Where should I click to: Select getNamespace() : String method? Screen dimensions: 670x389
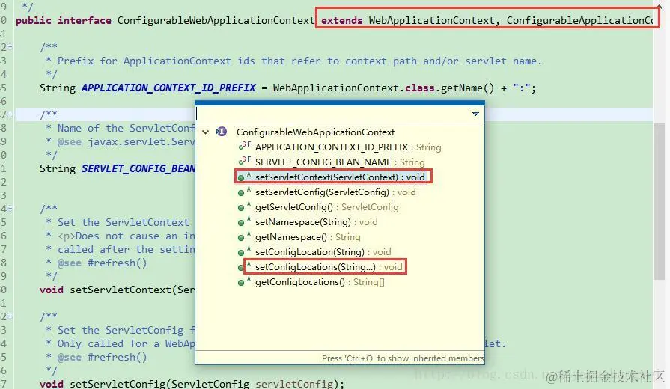308,237
